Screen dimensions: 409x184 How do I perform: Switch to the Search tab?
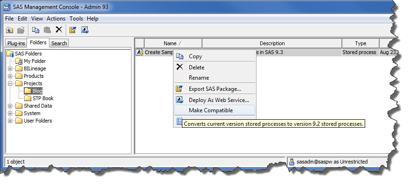pyautogui.click(x=59, y=43)
